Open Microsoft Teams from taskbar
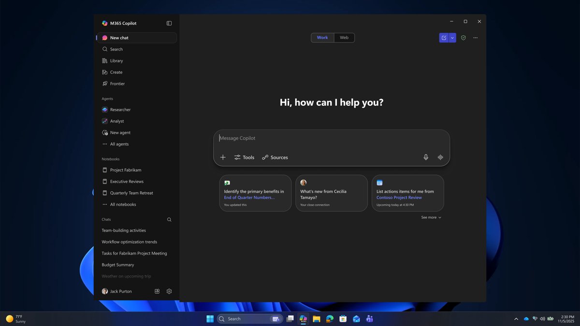This screenshot has height=326, width=580. (370, 319)
